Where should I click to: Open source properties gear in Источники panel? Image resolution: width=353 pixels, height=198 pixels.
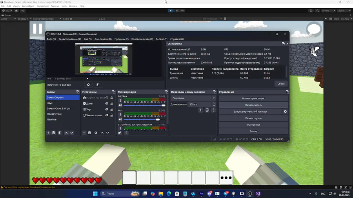pos(96,133)
